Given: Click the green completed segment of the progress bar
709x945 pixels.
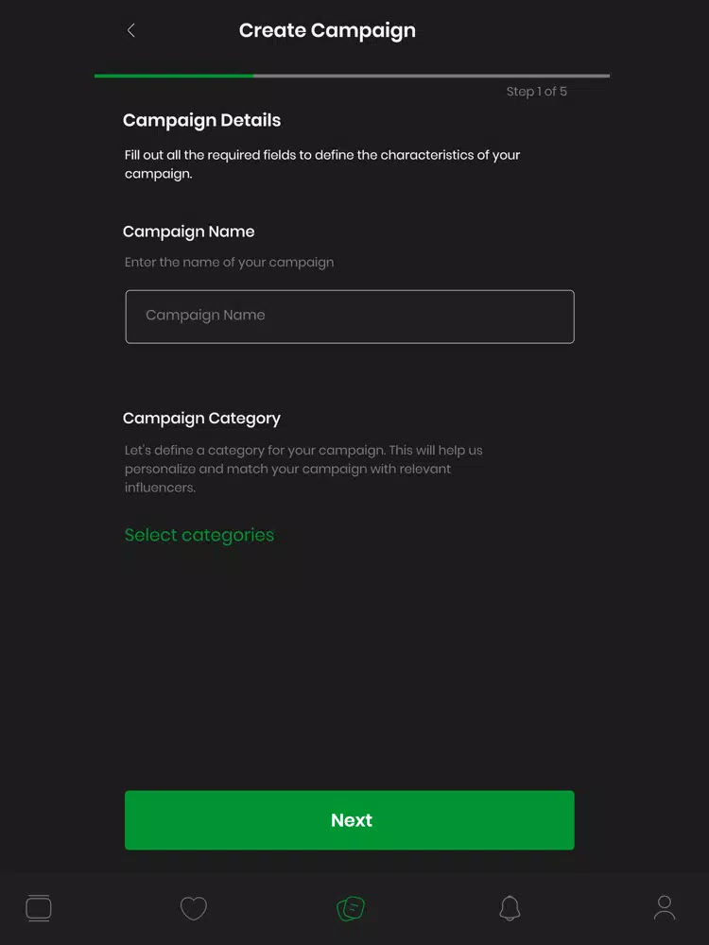Looking at the screenshot, I should tap(174, 76).
